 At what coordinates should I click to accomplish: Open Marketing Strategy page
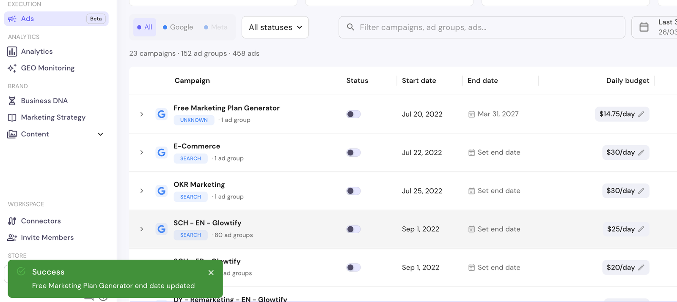pyautogui.click(x=53, y=117)
